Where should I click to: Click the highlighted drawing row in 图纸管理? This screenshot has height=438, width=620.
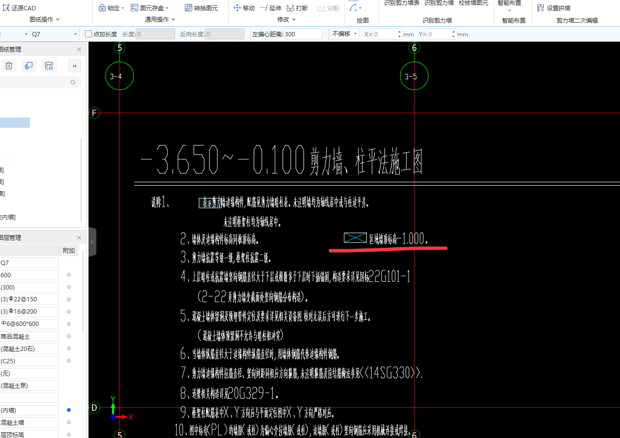15,123
